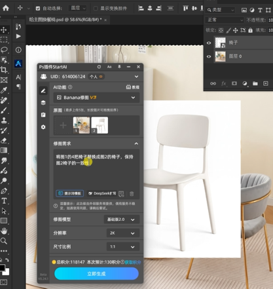Viewport: 273px width, 289px height.
Task: Open the StartAI plugin icon in side strip
Action: [18, 64]
